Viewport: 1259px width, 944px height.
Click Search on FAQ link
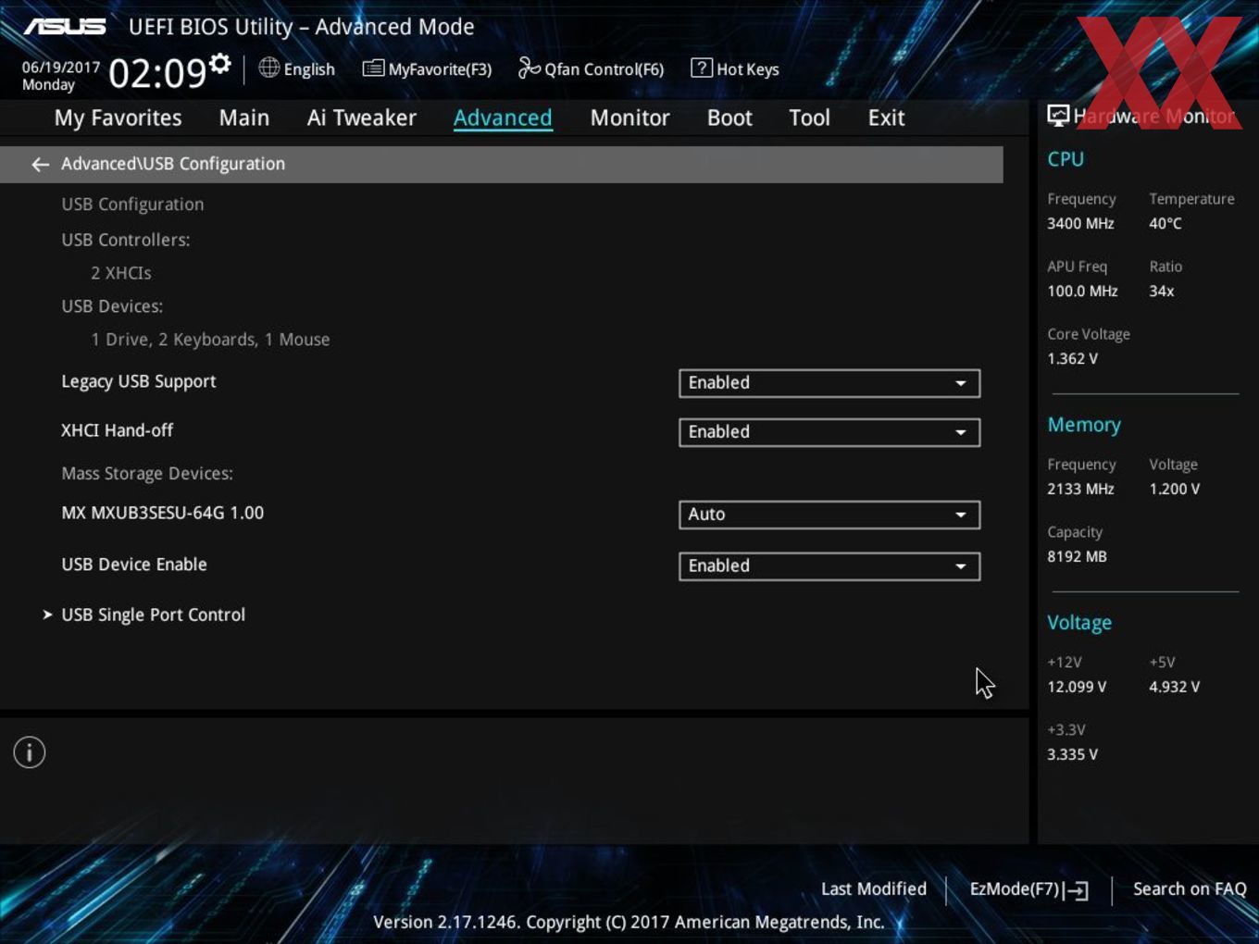coord(1190,888)
